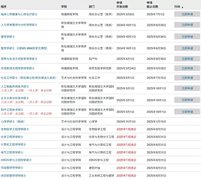Click 立即申请 for 社会工作硕士
The image size is (201, 179).
pyautogui.click(x=187, y=78)
